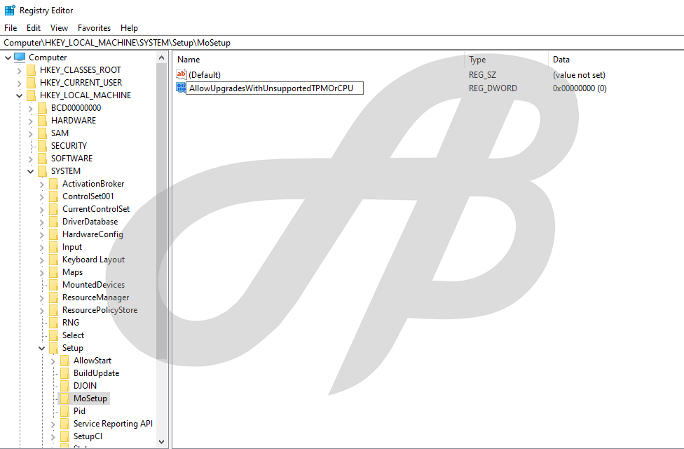Collapse the Computer root node
This screenshot has height=449, width=684.
[8, 58]
